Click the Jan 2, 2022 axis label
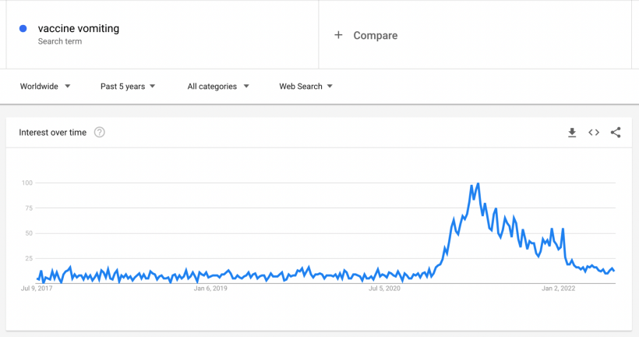The height and width of the screenshot is (337, 639). click(x=558, y=289)
